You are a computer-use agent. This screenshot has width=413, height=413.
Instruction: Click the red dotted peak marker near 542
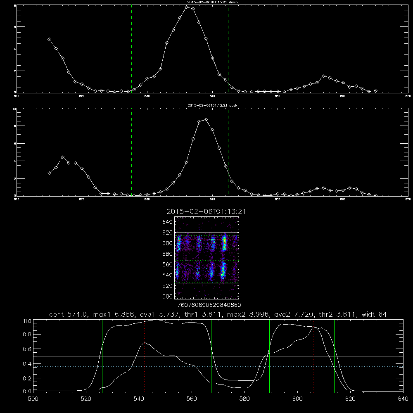point(144,356)
